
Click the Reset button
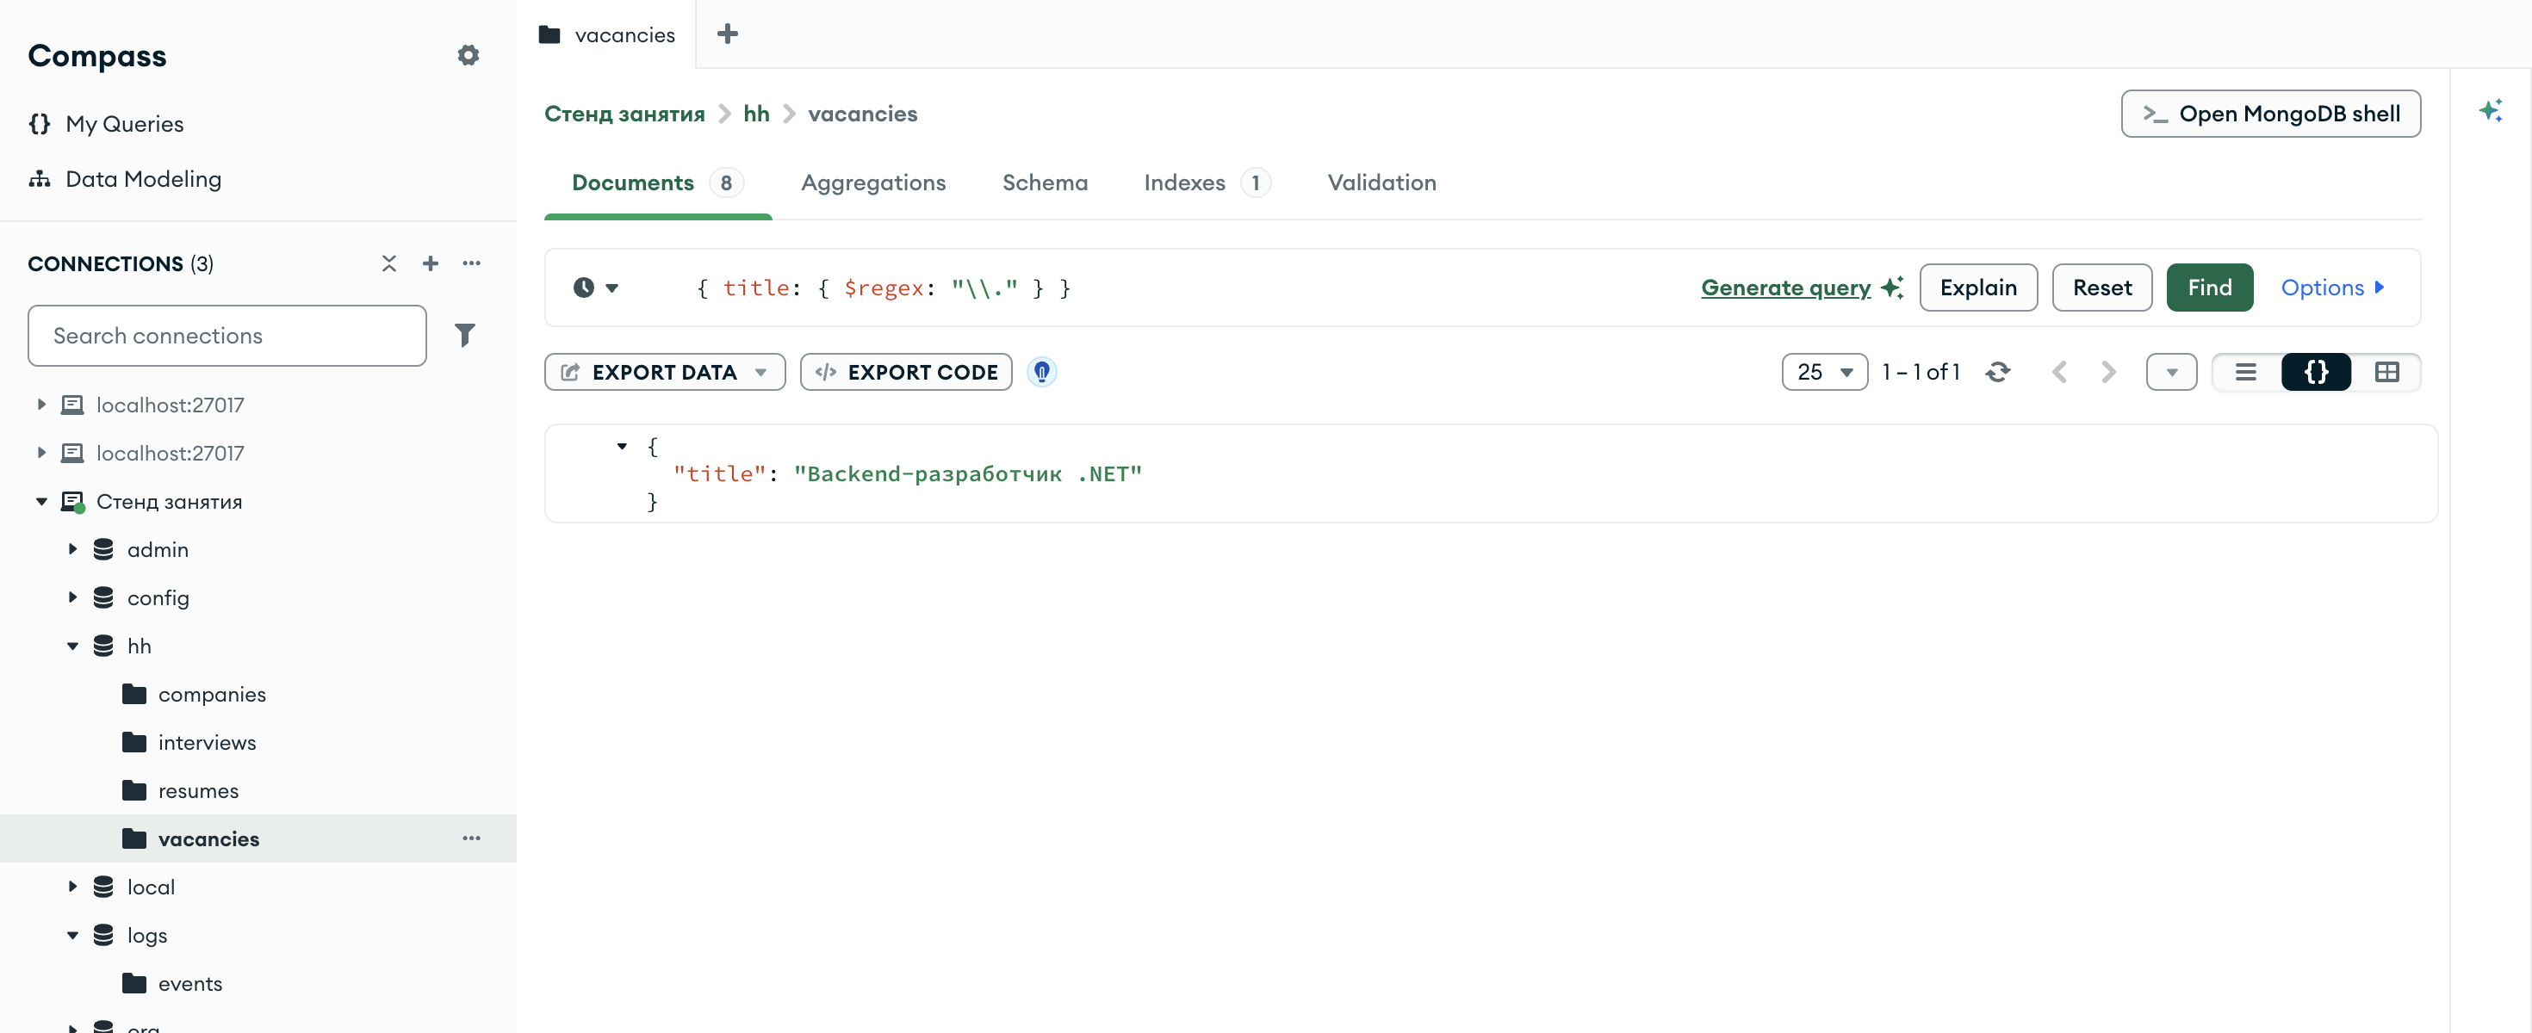point(2101,288)
